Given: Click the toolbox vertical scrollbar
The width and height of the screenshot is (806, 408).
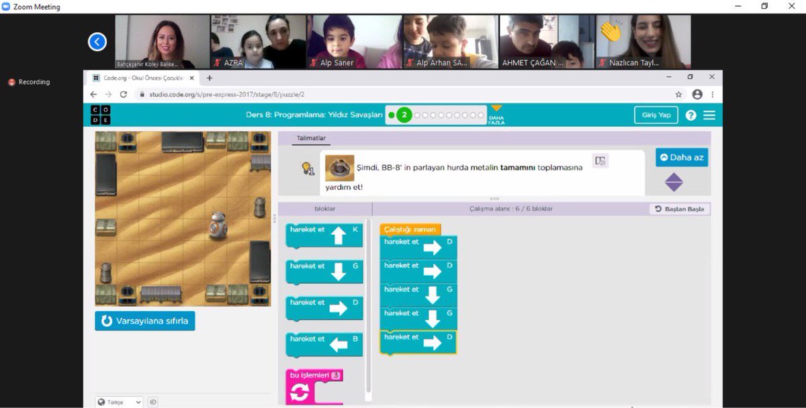Looking at the screenshot, I should pos(367,305).
